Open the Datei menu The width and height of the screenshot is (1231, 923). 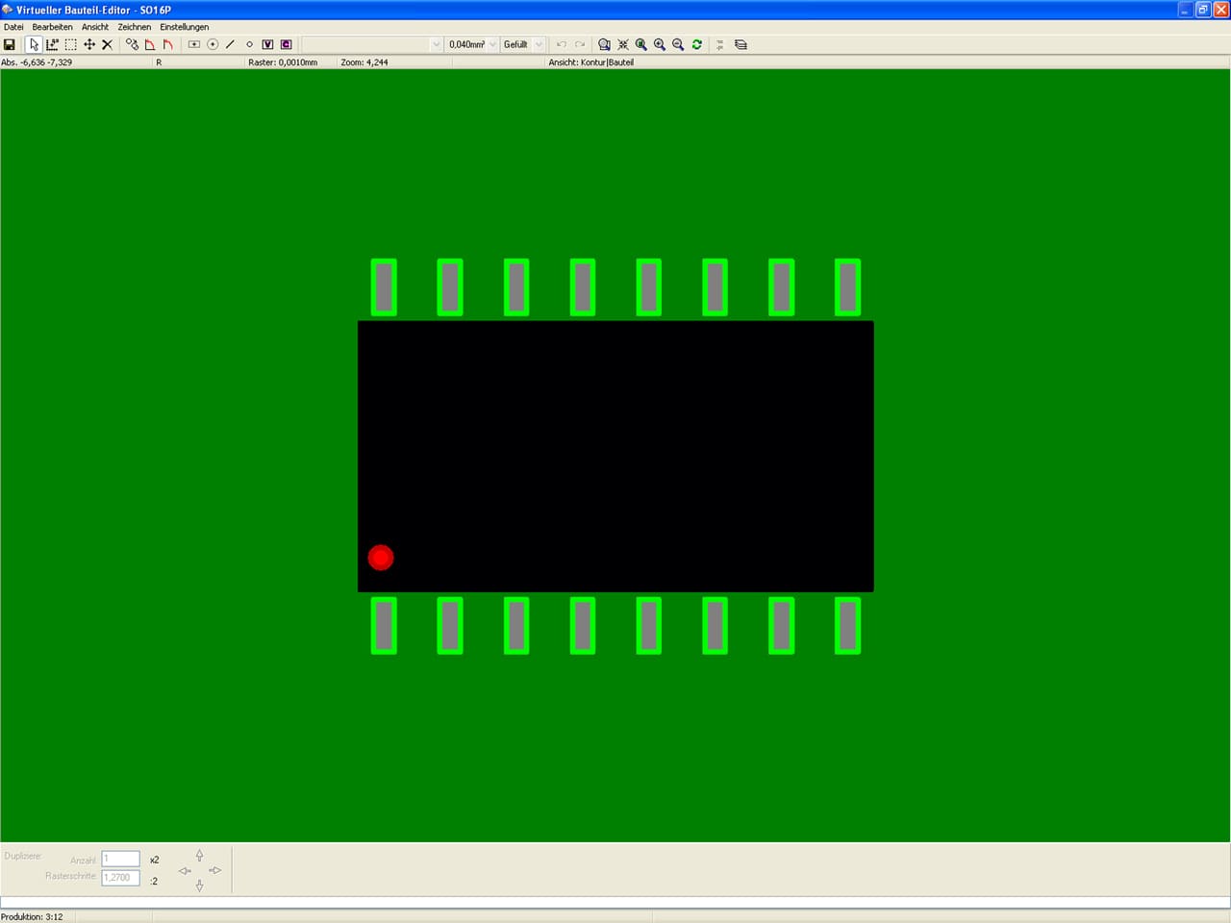coord(13,27)
